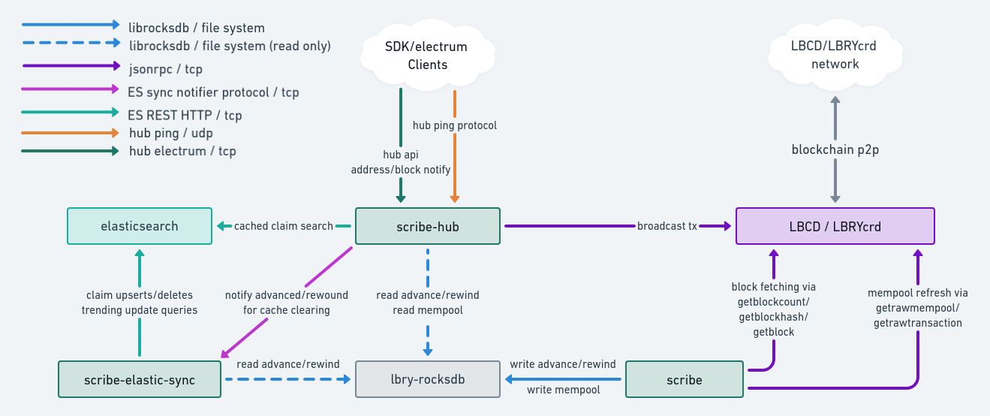The width and height of the screenshot is (990, 416).
Task: Click the blockchain p2p connection label
Action: point(835,149)
